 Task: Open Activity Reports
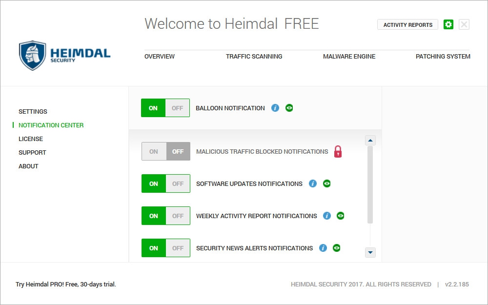tap(407, 25)
